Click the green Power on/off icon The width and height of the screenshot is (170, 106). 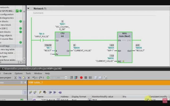point(48,78)
